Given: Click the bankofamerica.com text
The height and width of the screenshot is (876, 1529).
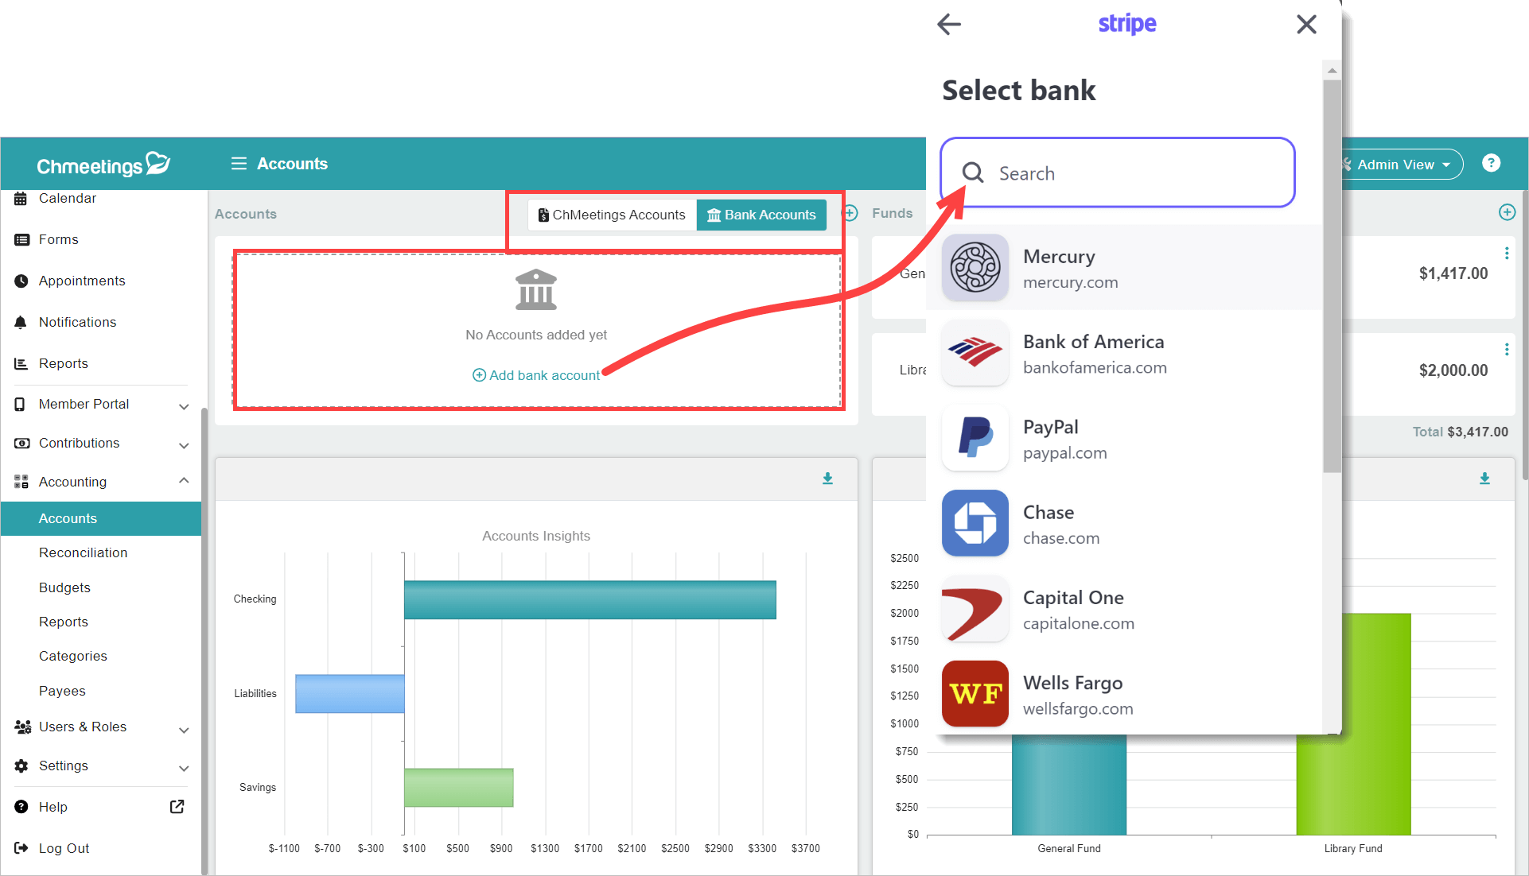Looking at the screenshot, I should click(1095, 367).
